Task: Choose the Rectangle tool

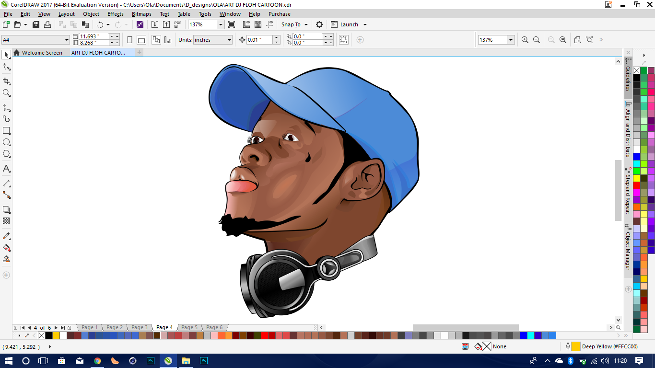Action: 6,131
